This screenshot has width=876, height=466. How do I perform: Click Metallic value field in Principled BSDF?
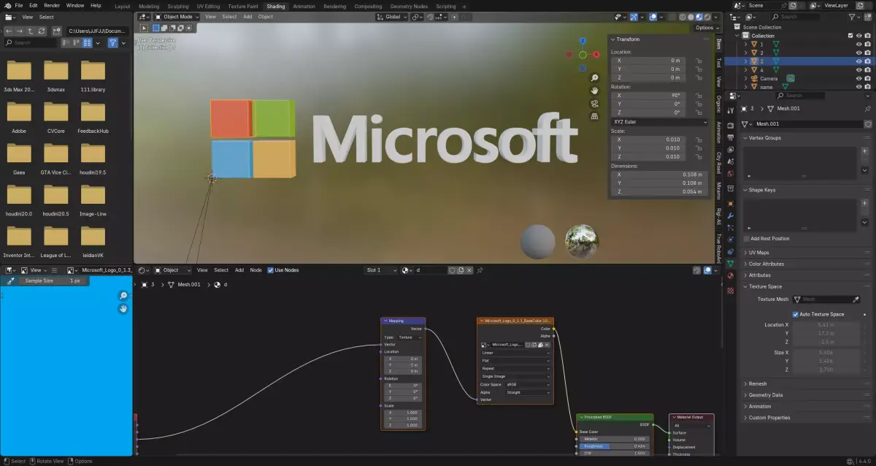coord(613,438)
